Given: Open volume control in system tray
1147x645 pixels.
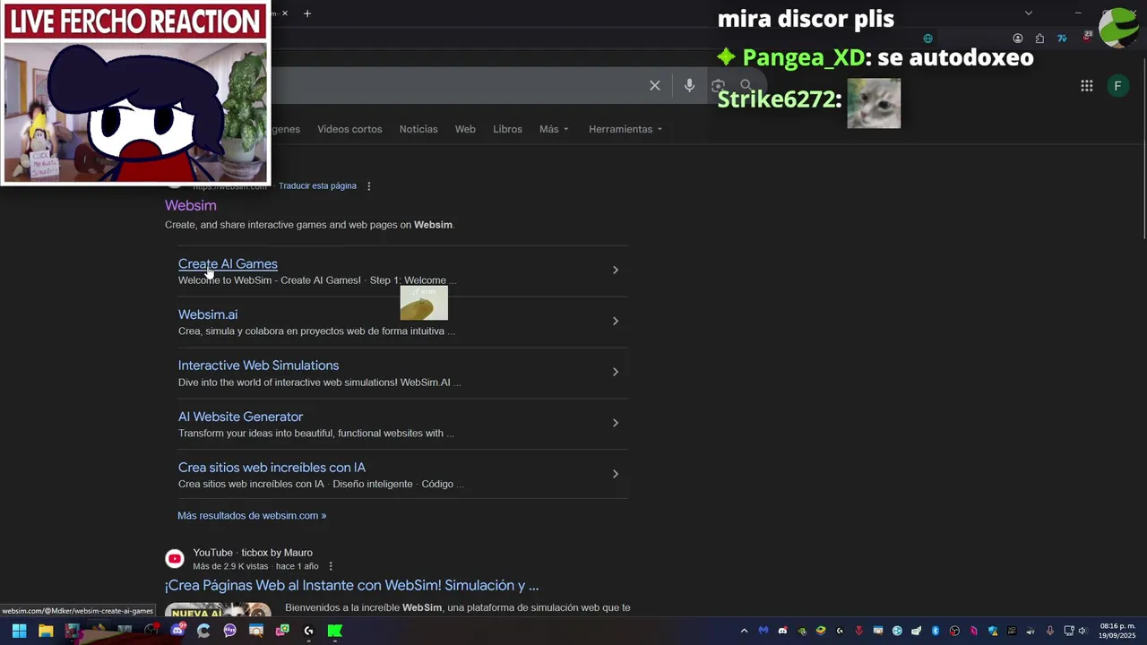Looking at the screenshot, I should click(1082, 631).
